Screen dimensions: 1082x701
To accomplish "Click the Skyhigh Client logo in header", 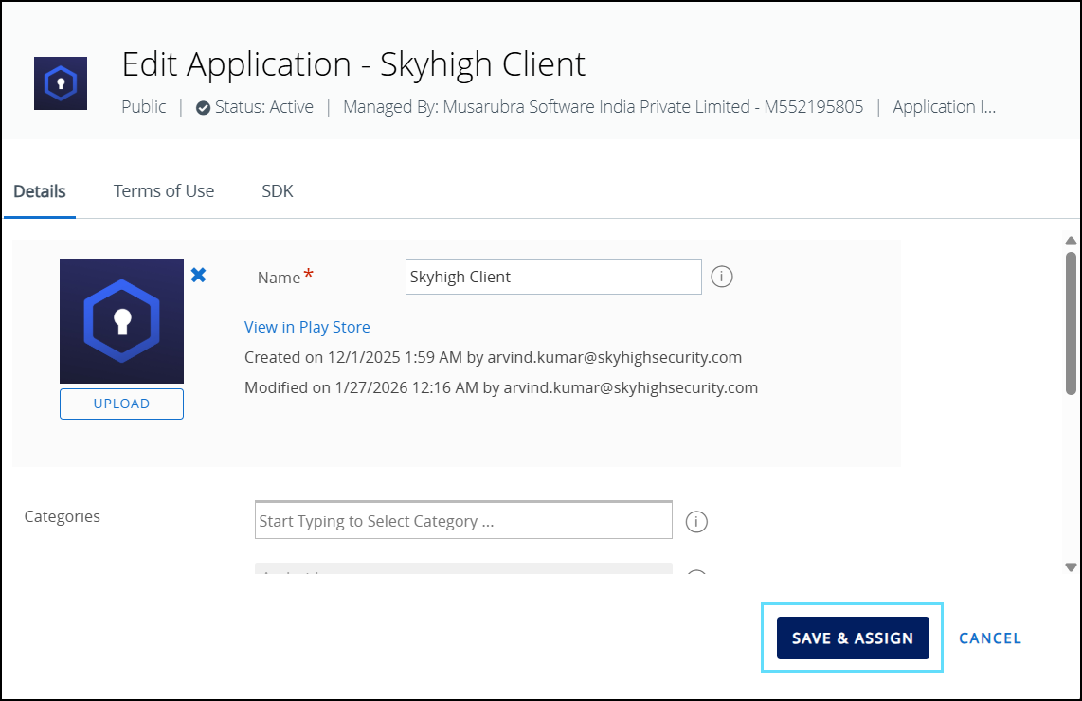I will coord(61,83).
